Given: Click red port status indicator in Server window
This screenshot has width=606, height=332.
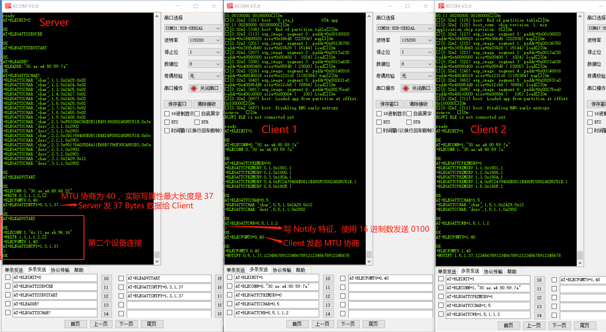Looking at the screenshot, I should coord(194,88).
